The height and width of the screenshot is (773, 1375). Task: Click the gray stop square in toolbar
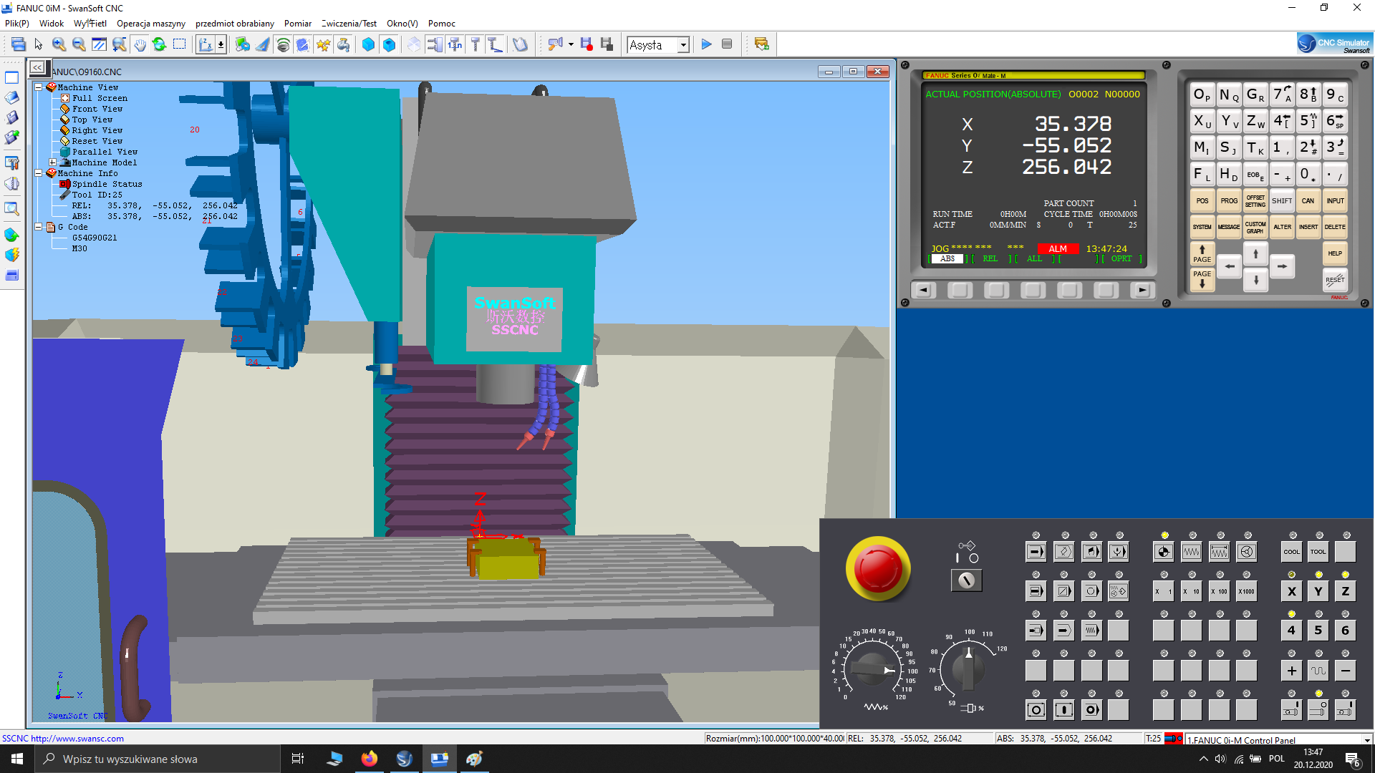pos(727,44)
